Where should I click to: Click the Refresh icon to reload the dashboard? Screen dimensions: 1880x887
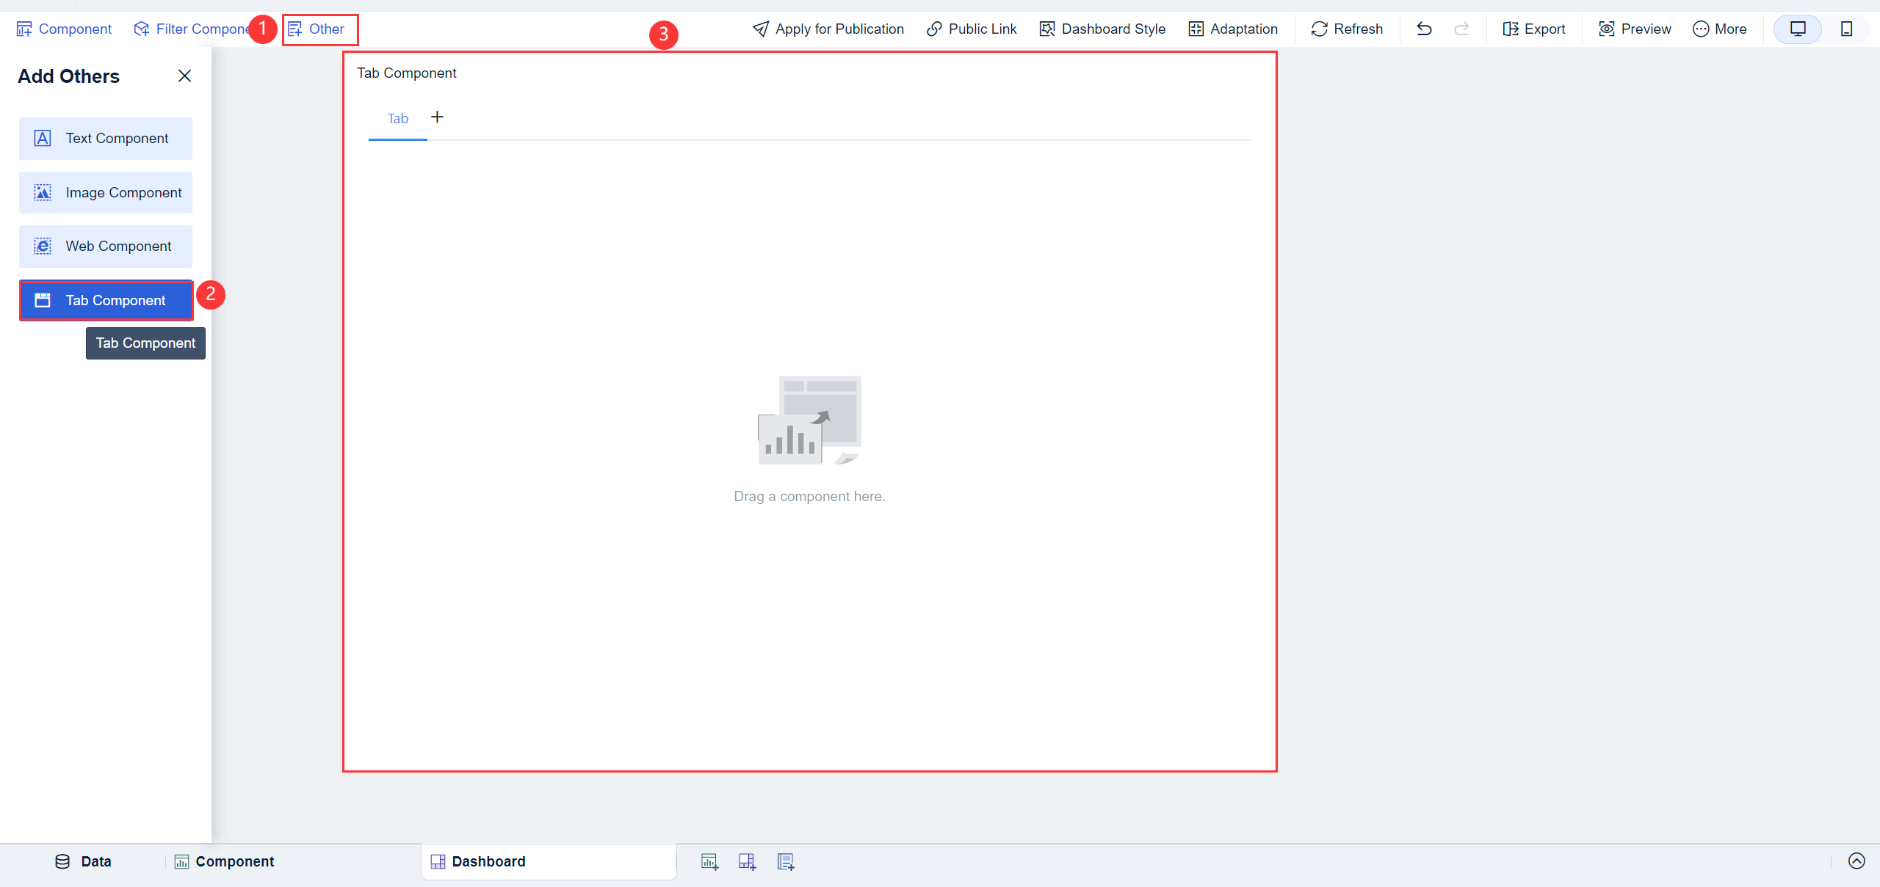pos(1318,29)
